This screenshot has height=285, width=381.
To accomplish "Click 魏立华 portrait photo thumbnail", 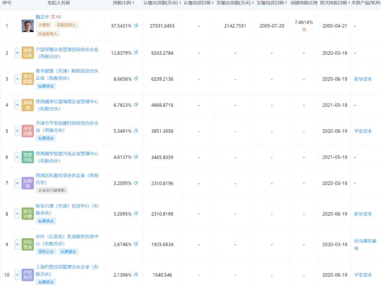I will [28, 26].
